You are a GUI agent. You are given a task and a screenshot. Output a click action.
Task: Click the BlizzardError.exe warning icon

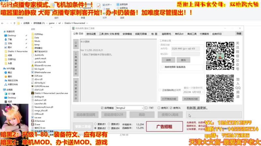pos(32,66)
